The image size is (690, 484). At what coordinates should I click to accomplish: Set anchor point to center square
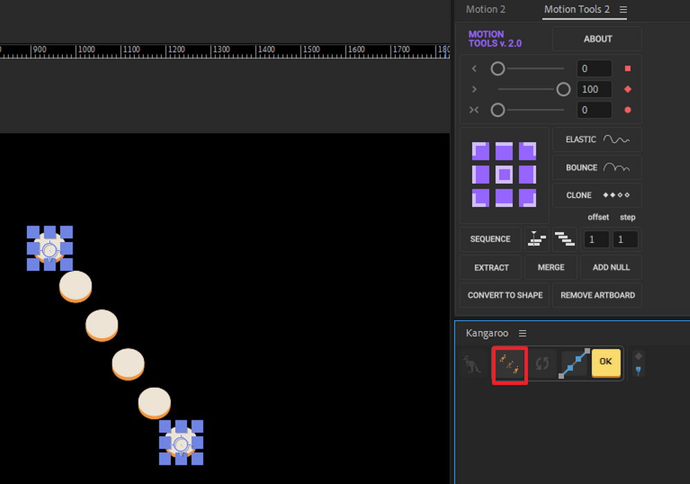504,174
